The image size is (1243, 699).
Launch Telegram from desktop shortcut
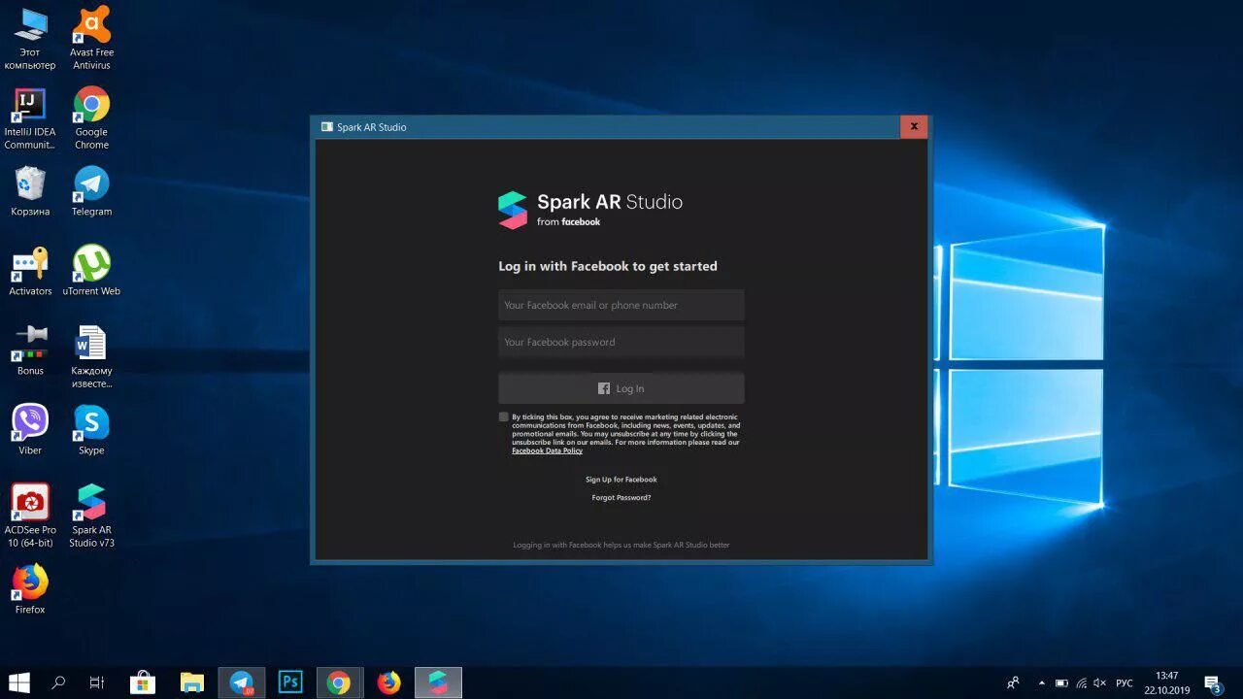click(91, 191)
